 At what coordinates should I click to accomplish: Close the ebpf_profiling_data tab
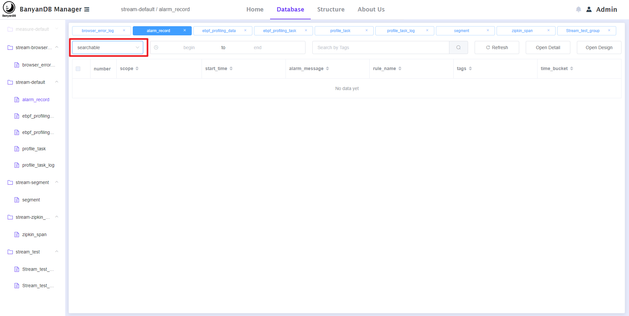tap(245, 30)
